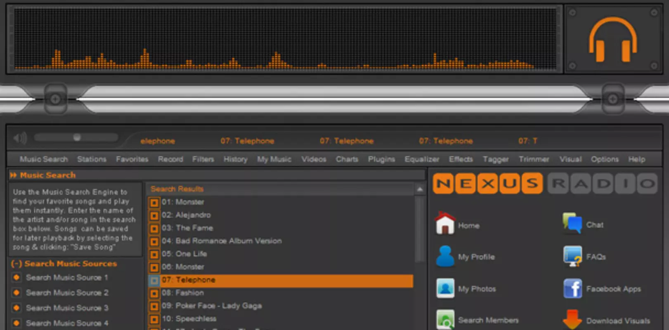Open the Stations menu
Viewport: 669px width, 330px height.
coord(92,159)
